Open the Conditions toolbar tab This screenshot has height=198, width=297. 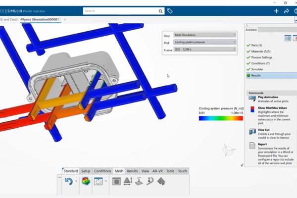pyautogui.click(x=102, y=171)
